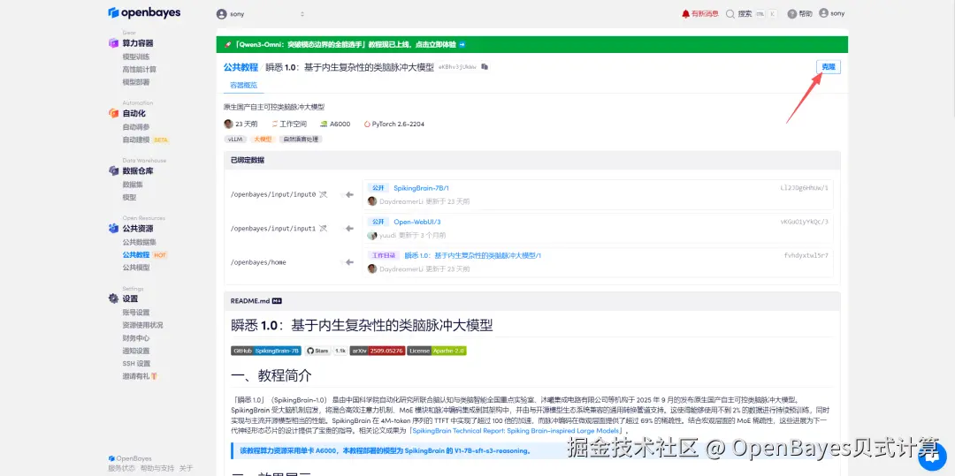Click yuudi avatar under Open-WebUI/3
Screen dimensions: 955x476
[x=373, y=235]
